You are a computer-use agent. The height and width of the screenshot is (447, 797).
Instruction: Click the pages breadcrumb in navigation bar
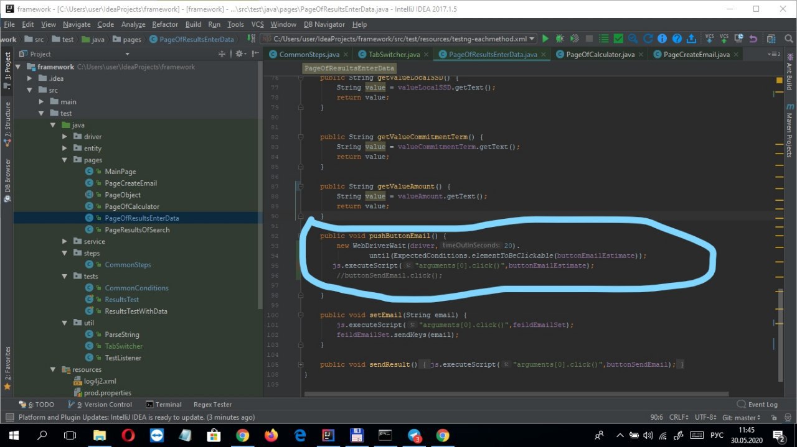pos(127,39)
